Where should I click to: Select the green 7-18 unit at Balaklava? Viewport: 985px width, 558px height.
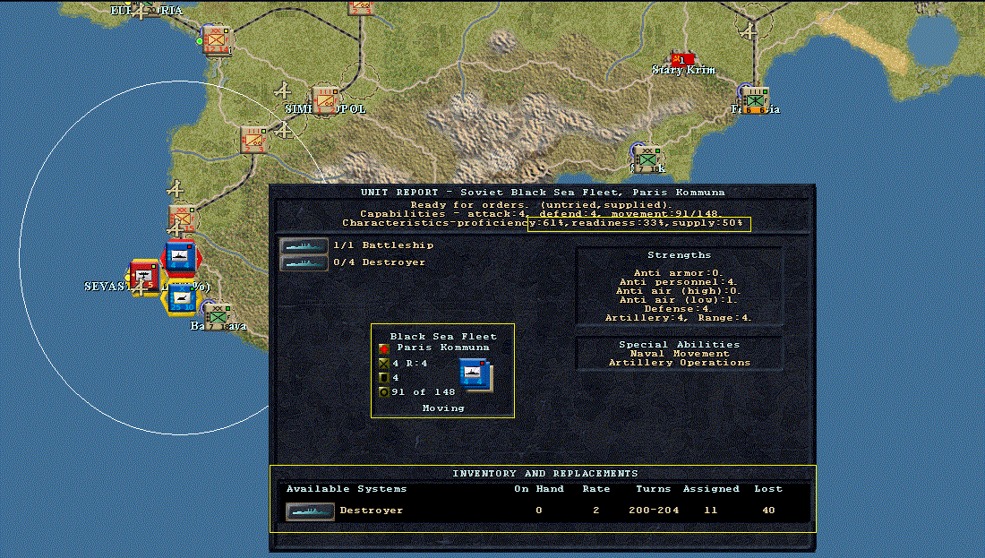click(218, 317)
